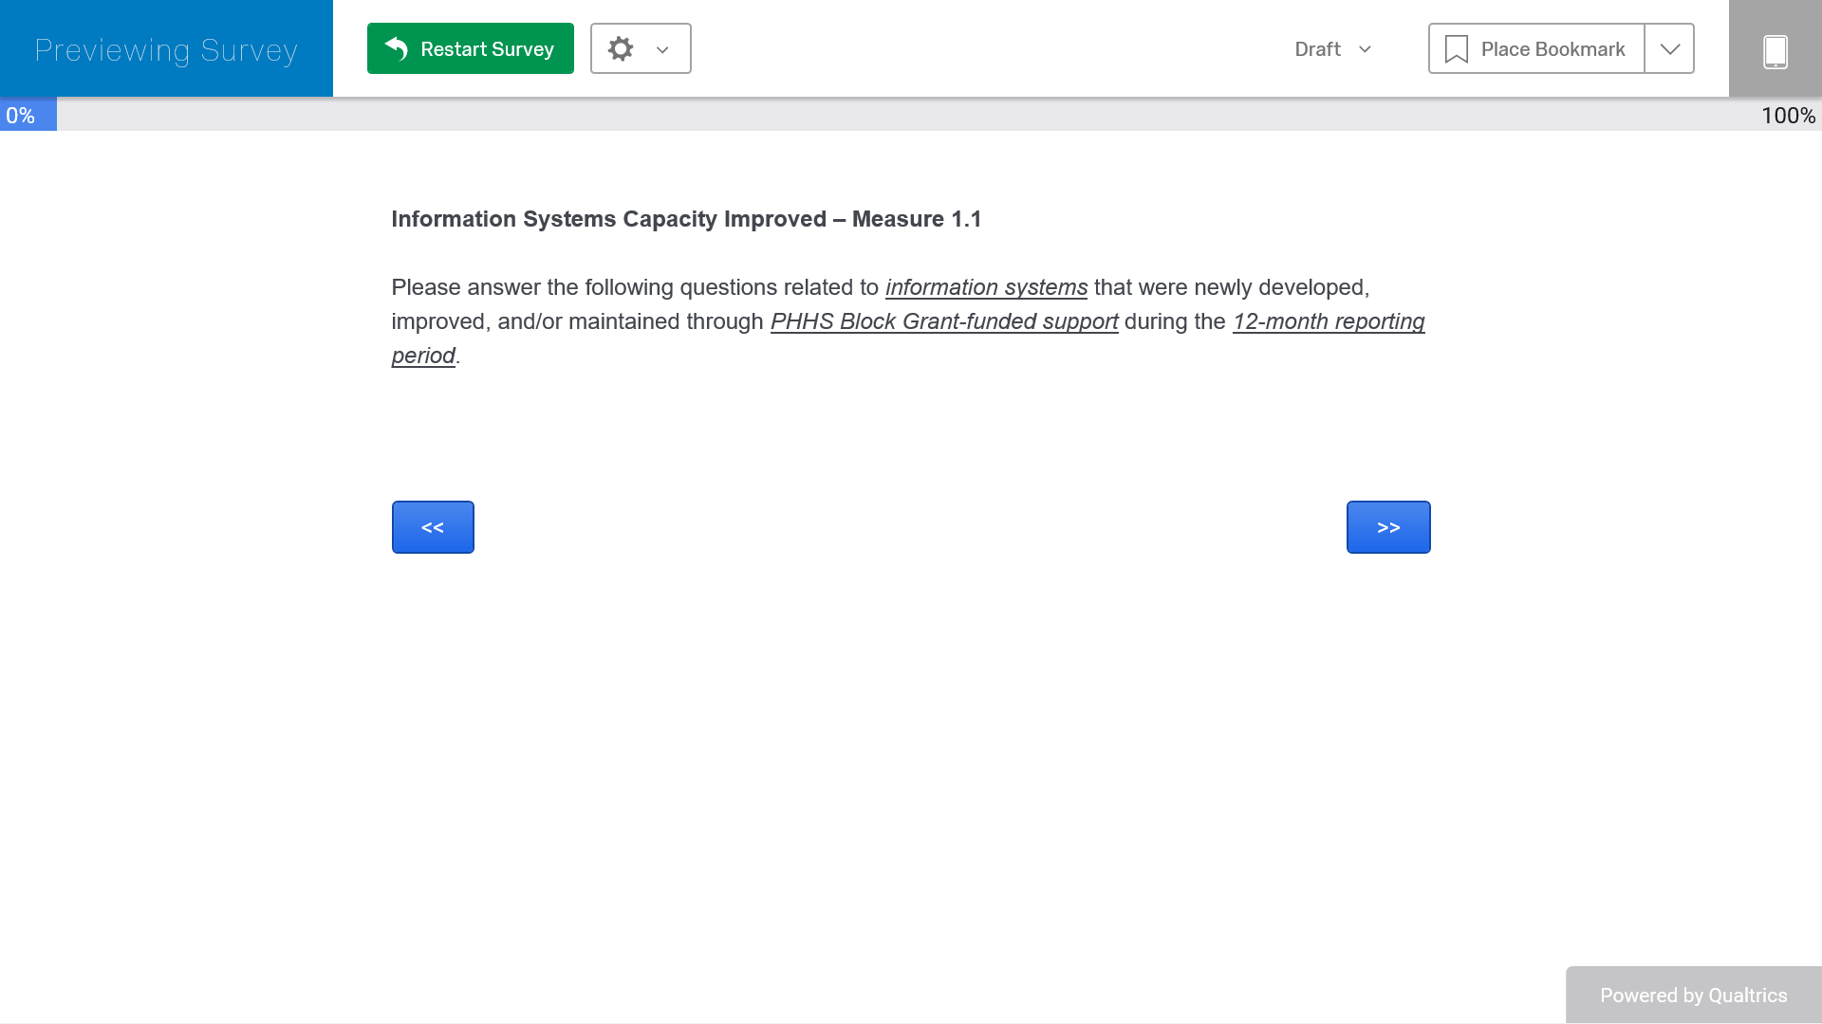Open the gear settings icon
Viewport: 1822px width, 1024px height.
click(621, 48)
